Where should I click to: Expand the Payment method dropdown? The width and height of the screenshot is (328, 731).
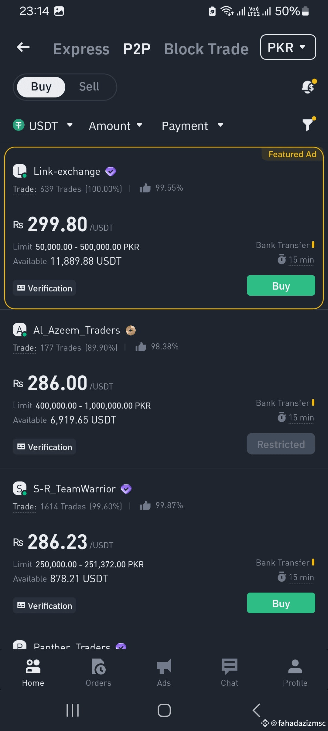point(192,126)
